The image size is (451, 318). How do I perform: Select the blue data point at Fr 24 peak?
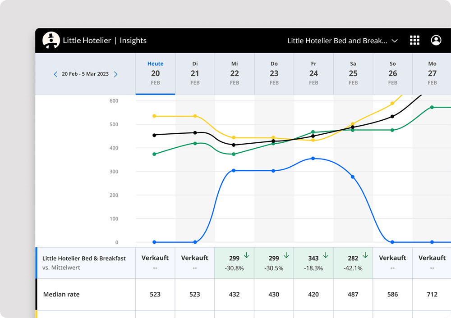click(313, 159)
